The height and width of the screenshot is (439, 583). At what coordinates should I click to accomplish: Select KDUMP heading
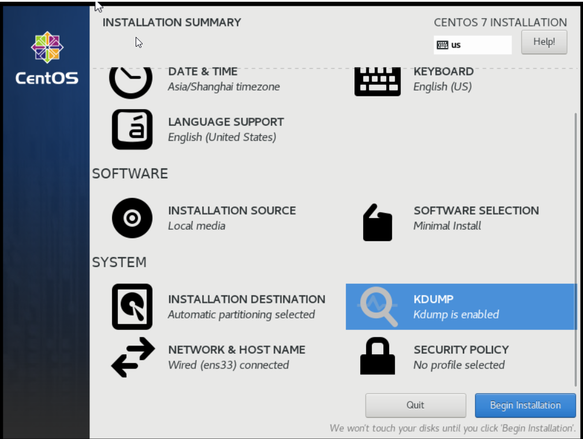click(433, 299)
